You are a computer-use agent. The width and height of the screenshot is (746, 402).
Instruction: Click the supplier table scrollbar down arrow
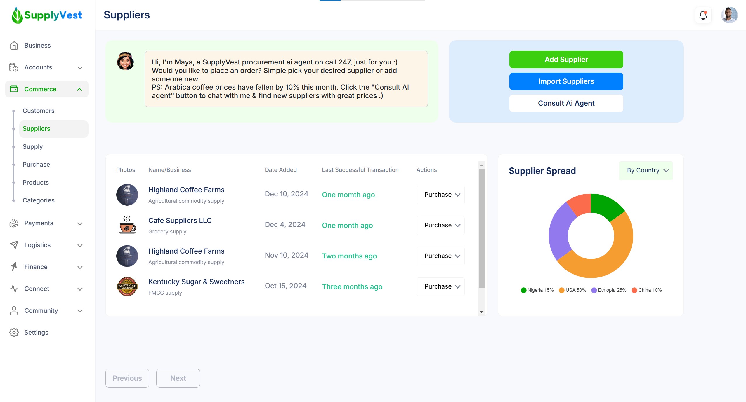pos(482,312)
